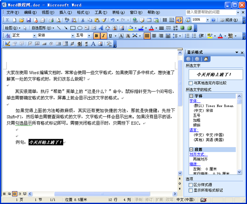Create a new blank document
247x204 pixels.
pyautogui.click(x=14, y=20)
